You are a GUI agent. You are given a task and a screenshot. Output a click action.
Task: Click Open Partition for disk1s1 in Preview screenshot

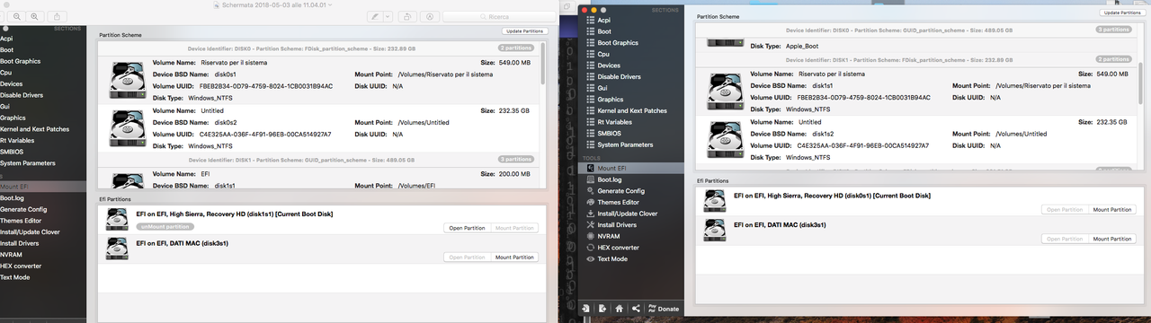click(x=467, y=228)
